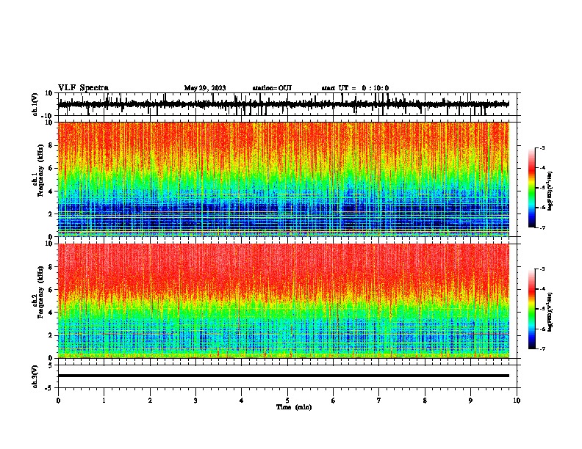582x449 pixels.
Task: Click the ch.2 spectrogram color bar
Action: click(532, 309)
